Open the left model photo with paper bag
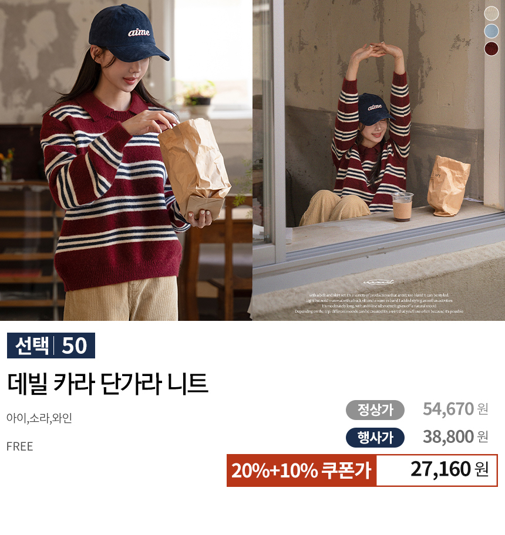505x535 pixels. click(126, 160)
